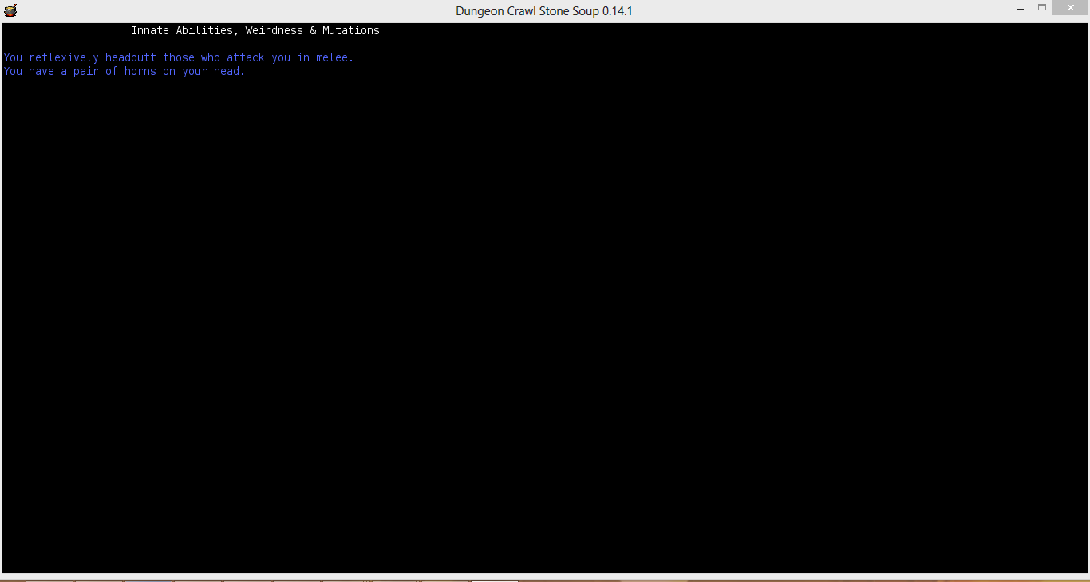Maximize the Dungeon Crawl window
The width and height of the screenshot is (1090, 582).
tap(1042, 7)
